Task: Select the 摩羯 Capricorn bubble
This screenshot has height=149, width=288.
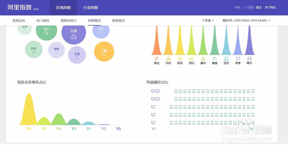Action: 56,50
